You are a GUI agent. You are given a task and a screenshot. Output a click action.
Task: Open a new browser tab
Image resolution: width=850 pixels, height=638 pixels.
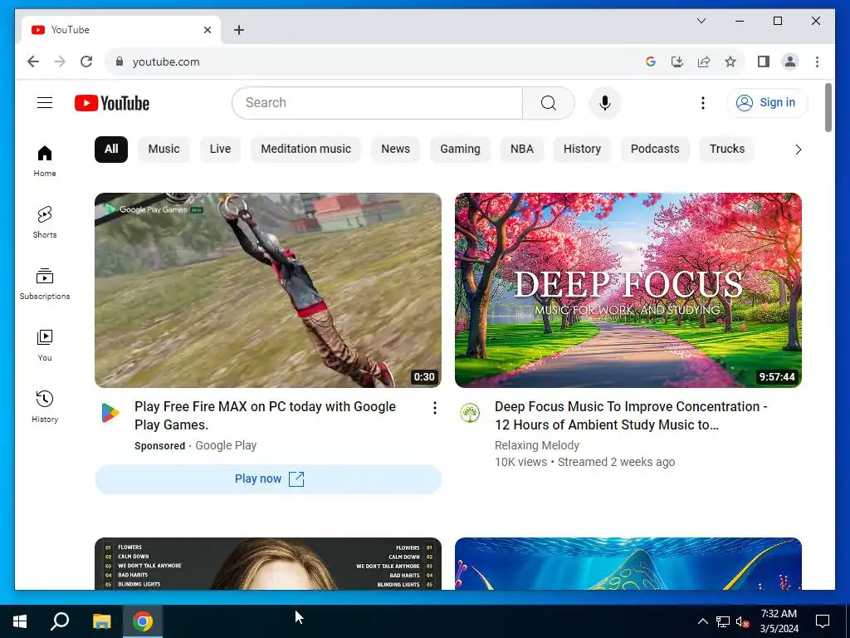click(239, 30)
